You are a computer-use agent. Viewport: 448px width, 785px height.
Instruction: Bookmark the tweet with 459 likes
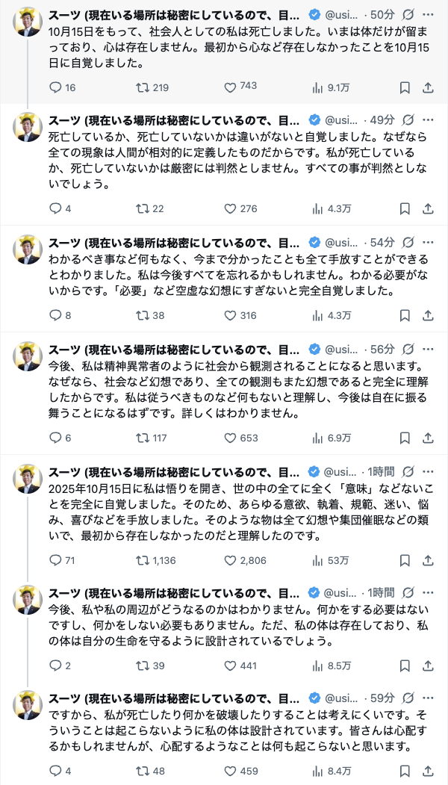coord(405,771)
